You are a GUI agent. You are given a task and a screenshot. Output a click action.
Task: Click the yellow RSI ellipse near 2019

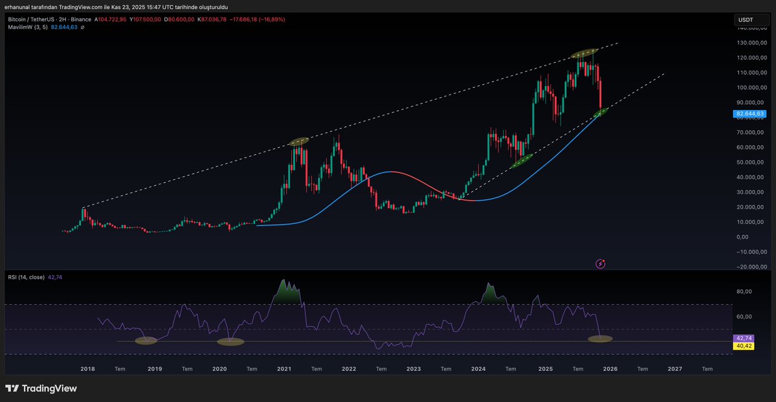pos(146,341)
